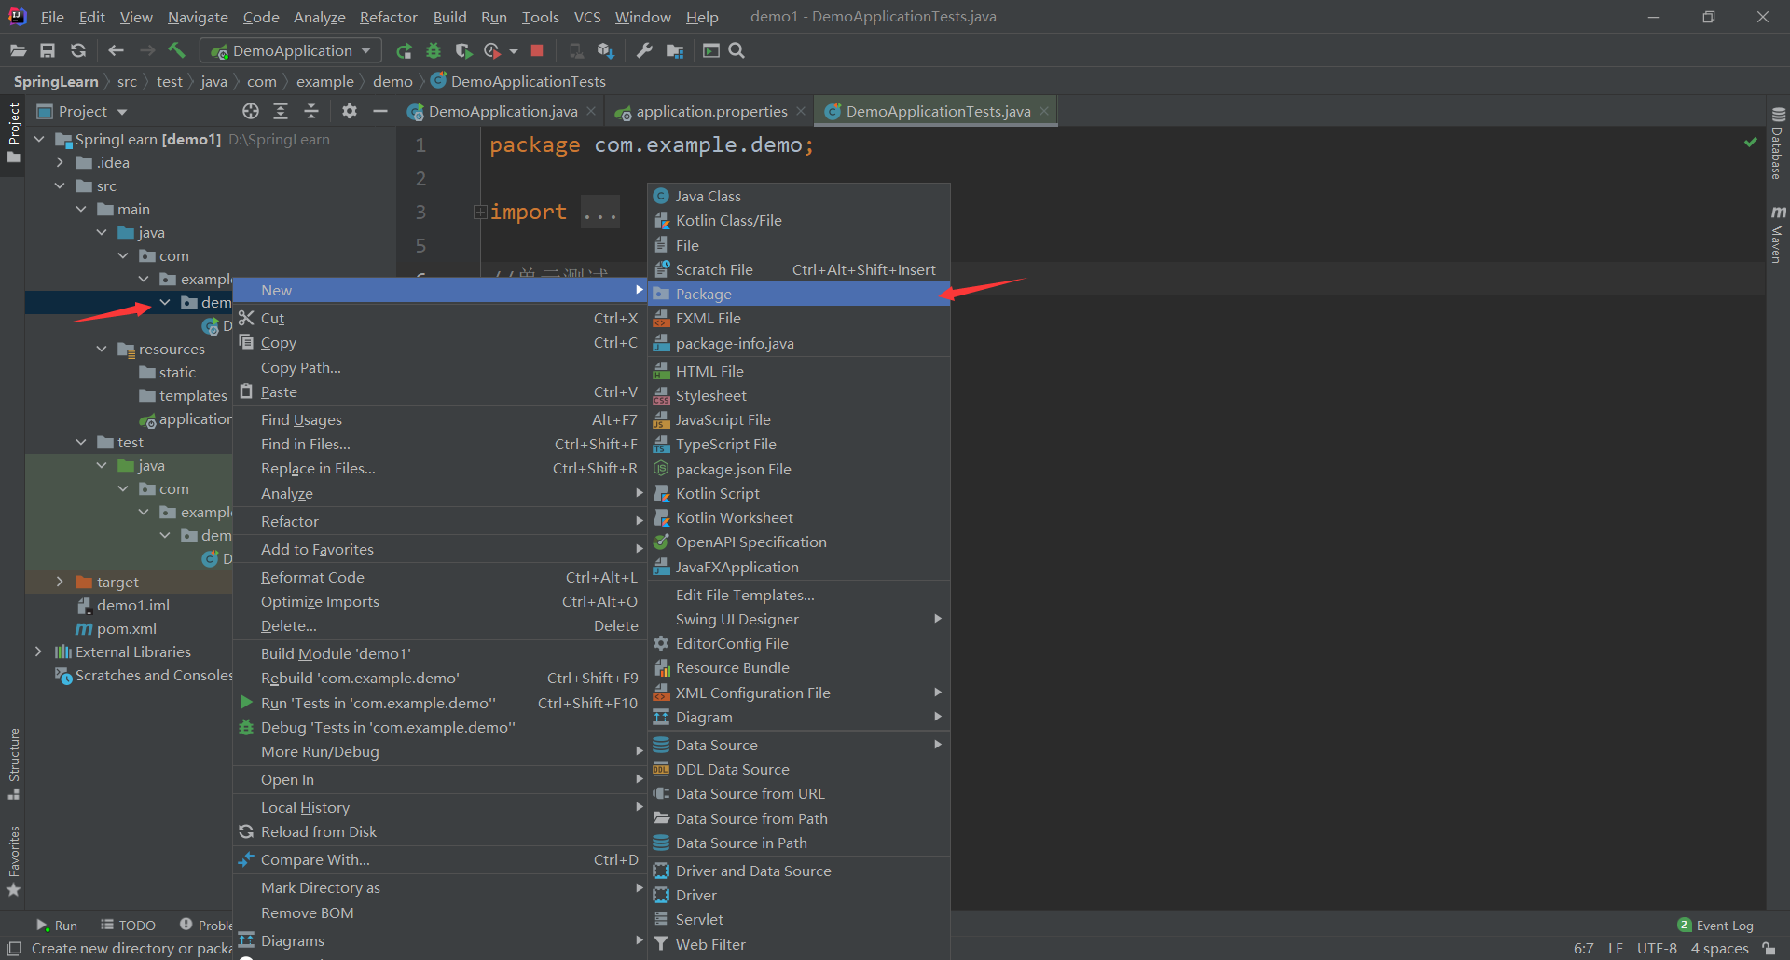Collapse the test folder
1790x960 pixels.
pyautogui.click(x=81, y=442)
